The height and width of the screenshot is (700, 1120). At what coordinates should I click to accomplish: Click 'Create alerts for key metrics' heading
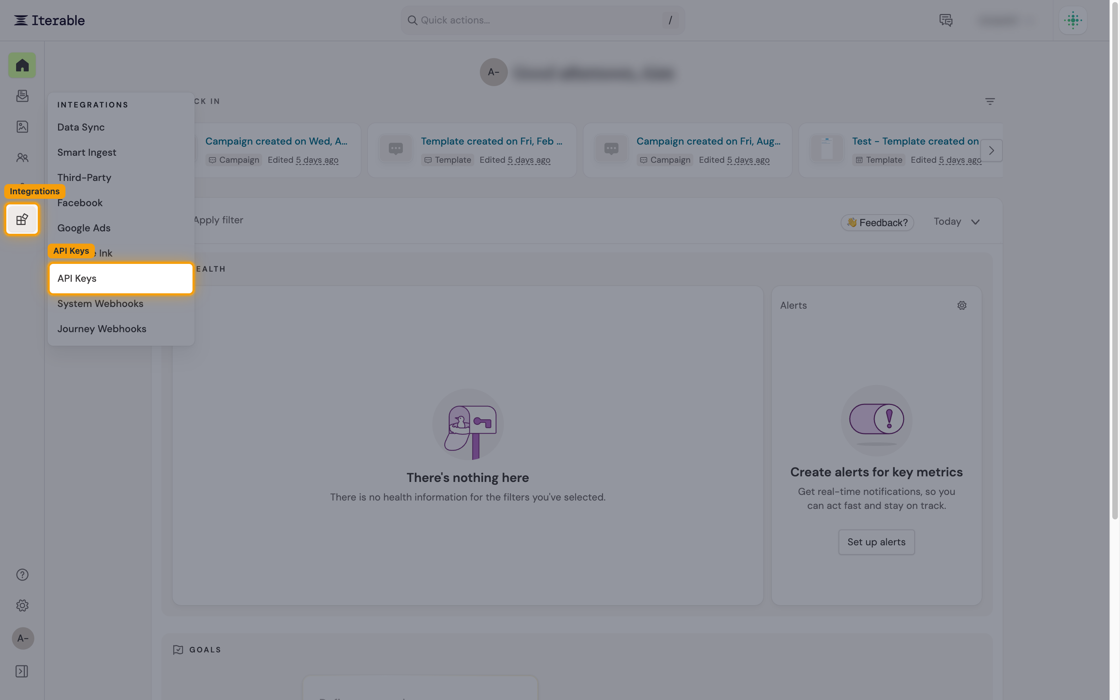click(876, 472)
